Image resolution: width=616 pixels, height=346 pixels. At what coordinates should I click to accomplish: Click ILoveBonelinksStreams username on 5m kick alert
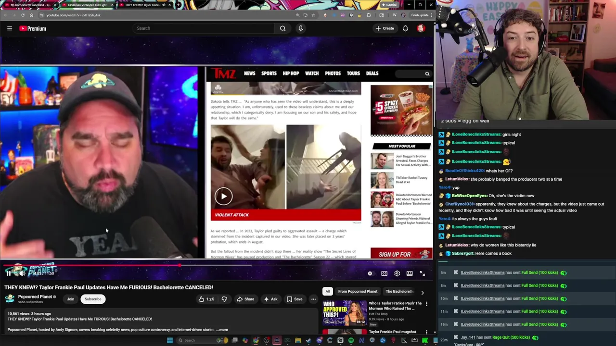(x=482, y=272)
